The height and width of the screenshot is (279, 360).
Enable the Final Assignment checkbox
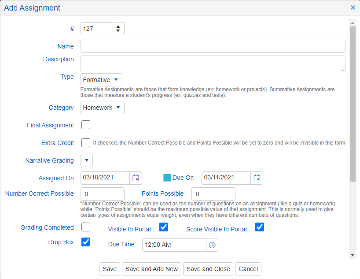(x=85, y=125)
